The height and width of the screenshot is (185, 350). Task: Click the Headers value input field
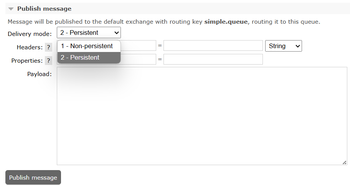[x=213, y=45]
